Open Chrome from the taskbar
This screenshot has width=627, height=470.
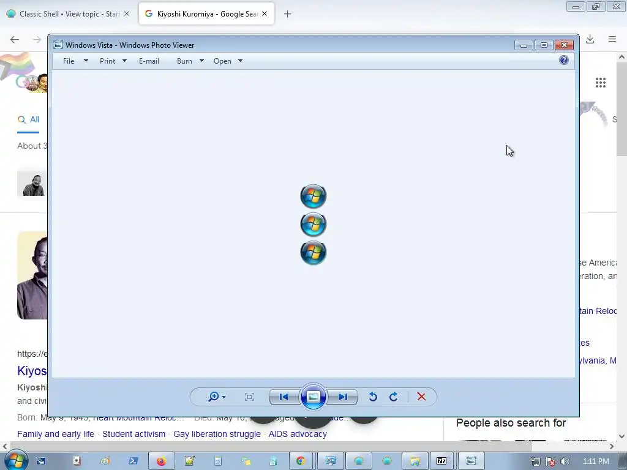point(300,461)
